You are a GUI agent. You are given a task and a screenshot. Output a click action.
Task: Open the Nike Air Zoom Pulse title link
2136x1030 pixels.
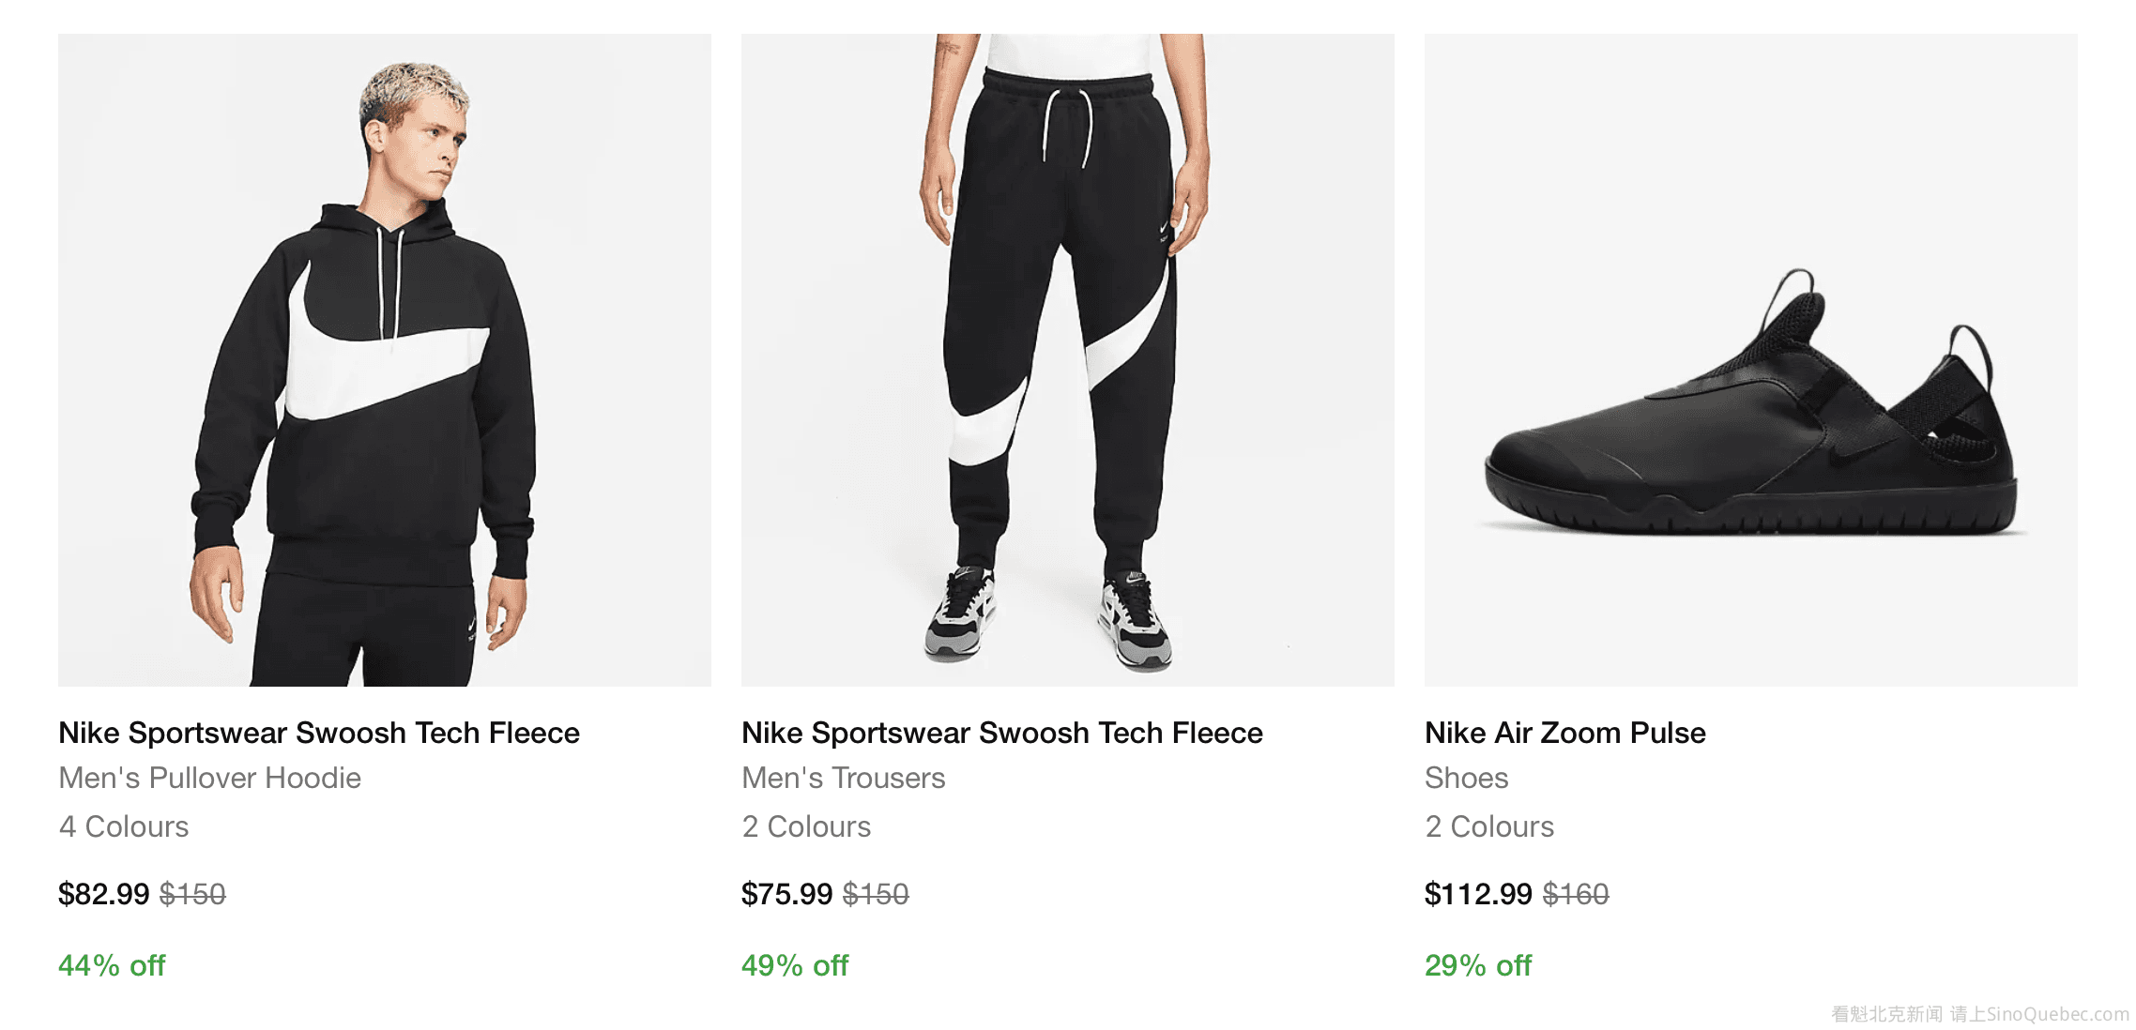coord(1565,733)
